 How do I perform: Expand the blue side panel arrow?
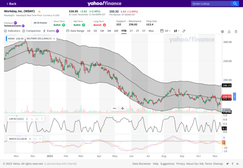tap(235, 96)
